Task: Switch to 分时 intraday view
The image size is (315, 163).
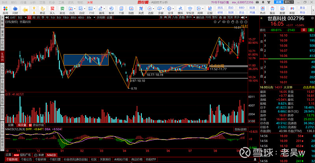Action: coord(12,17)
